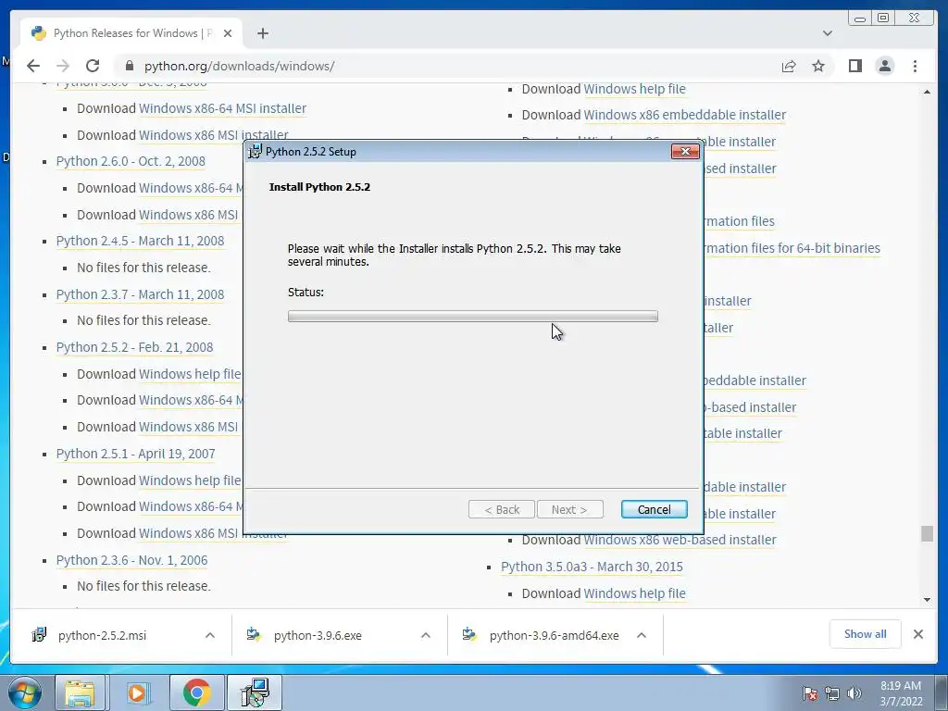The image size is (948, 711).
Task: Close the Python Releases for Windows tab
Action: click(x=228, y=33)
